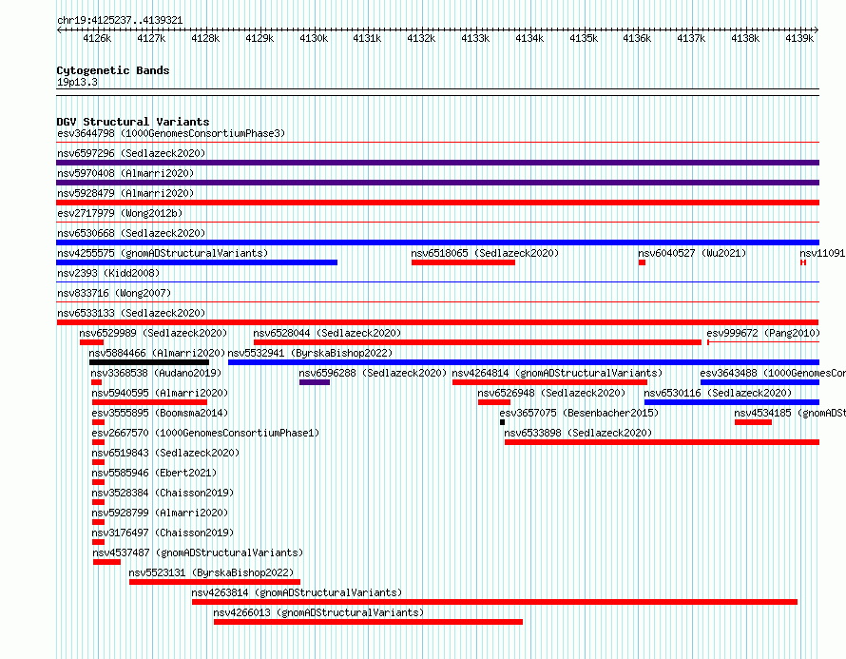The width and height of the screenshot is (846, 659).
Task: Select the nsv6518065 red bar
Action: (464, 262)
